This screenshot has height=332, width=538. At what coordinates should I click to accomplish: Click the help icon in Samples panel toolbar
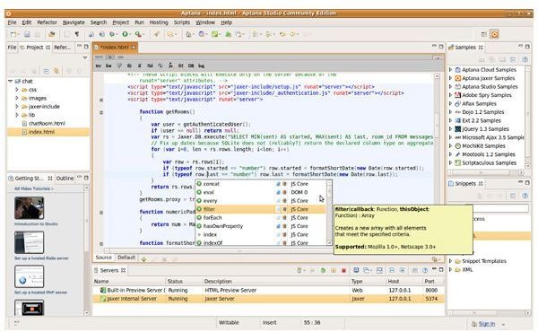pos(525,59)
